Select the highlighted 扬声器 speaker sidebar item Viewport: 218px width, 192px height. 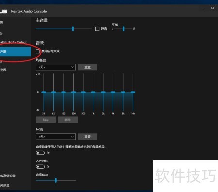tap(16, 51)
